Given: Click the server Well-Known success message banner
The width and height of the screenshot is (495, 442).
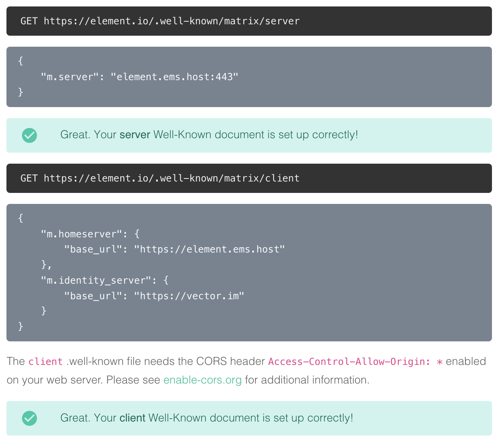Looking at the screenshot, I should 249,135.
